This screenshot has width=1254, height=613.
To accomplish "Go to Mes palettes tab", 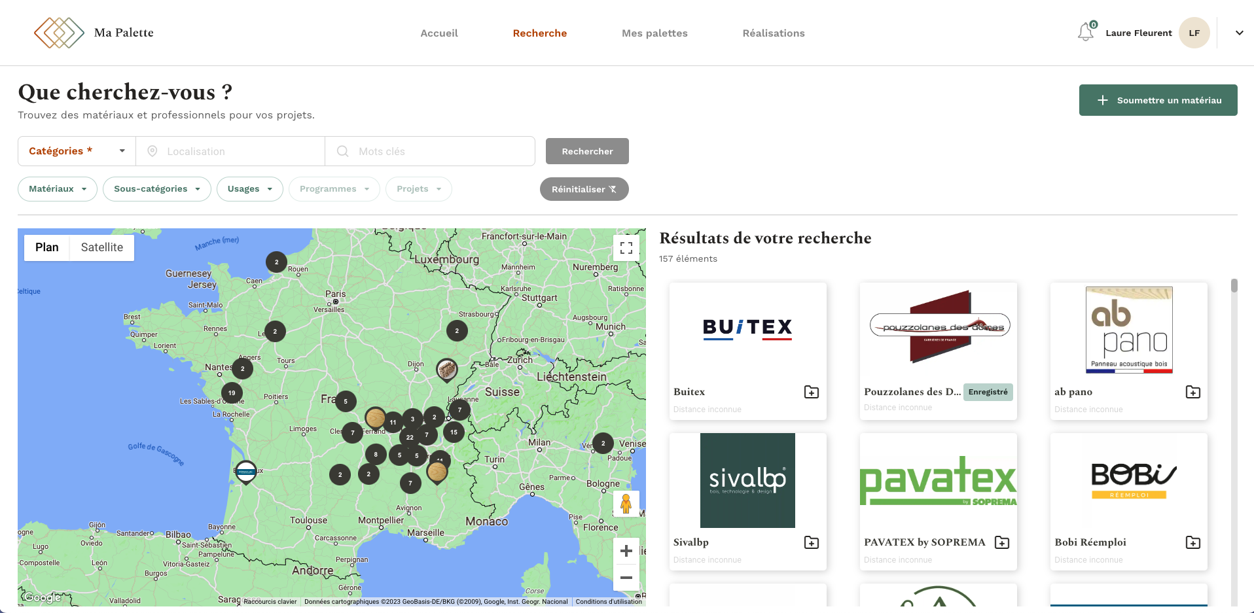I will [654, 33].
